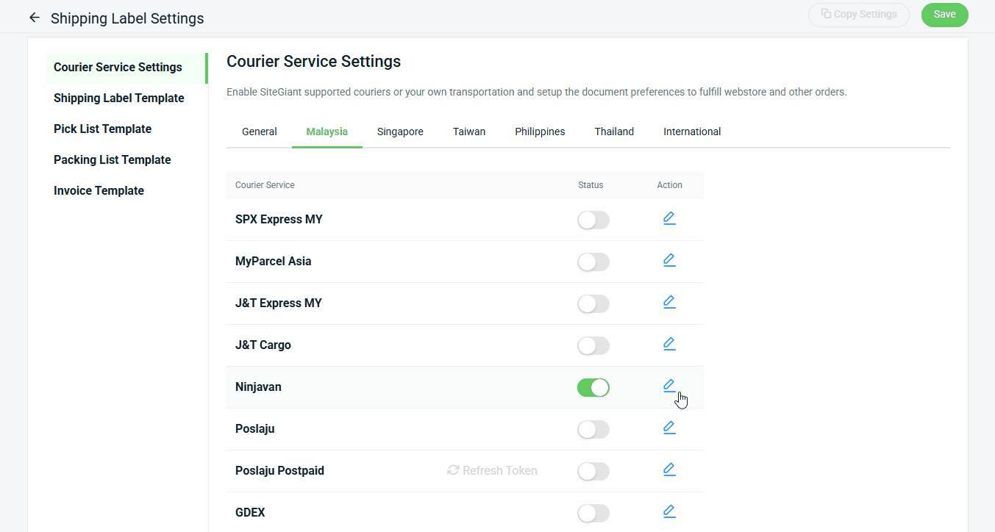
Task: Open the General tab
Action: coord(259,132)
